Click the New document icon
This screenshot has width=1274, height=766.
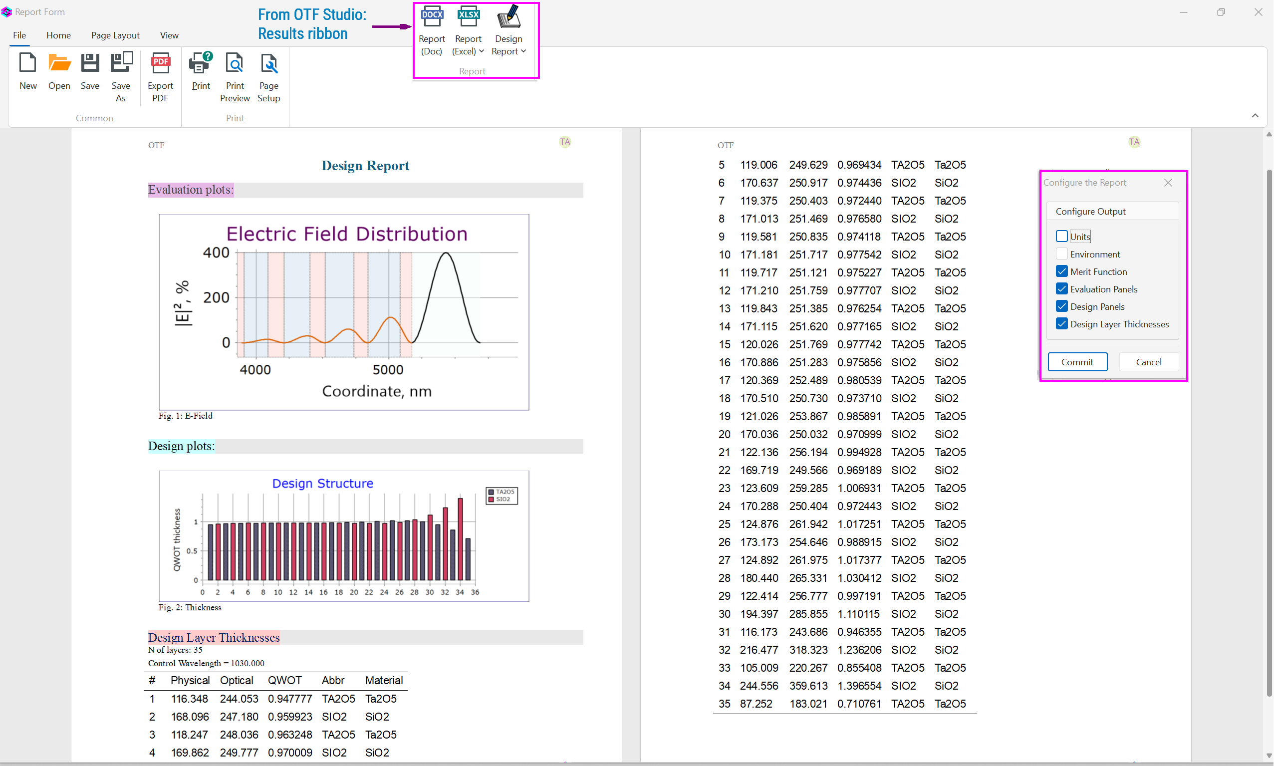point(28,63)
